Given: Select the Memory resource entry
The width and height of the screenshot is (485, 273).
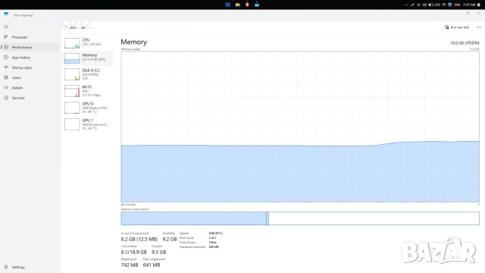Looking at the screenshot, I should (89, 58).
